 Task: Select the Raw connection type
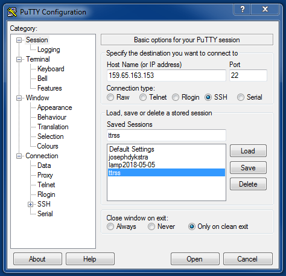click(x=110, y=97)
